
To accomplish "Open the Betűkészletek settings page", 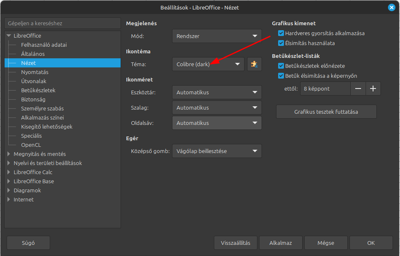I will [38, 90].
